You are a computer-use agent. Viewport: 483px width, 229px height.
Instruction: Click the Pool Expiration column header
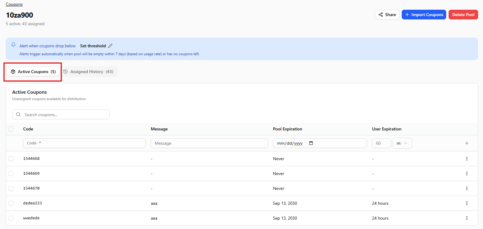288,129
